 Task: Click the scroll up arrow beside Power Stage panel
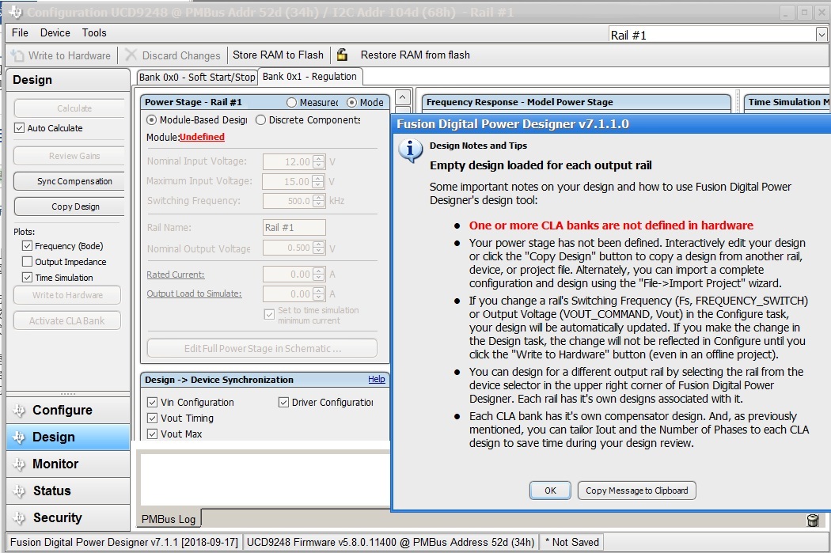pyautogui.click(x=403, y=97)
